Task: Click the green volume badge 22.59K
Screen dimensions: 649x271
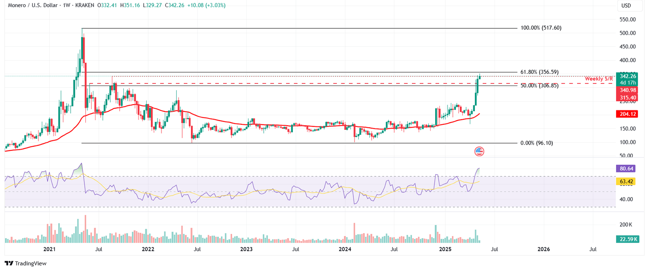Action: [x=628, y=239]
